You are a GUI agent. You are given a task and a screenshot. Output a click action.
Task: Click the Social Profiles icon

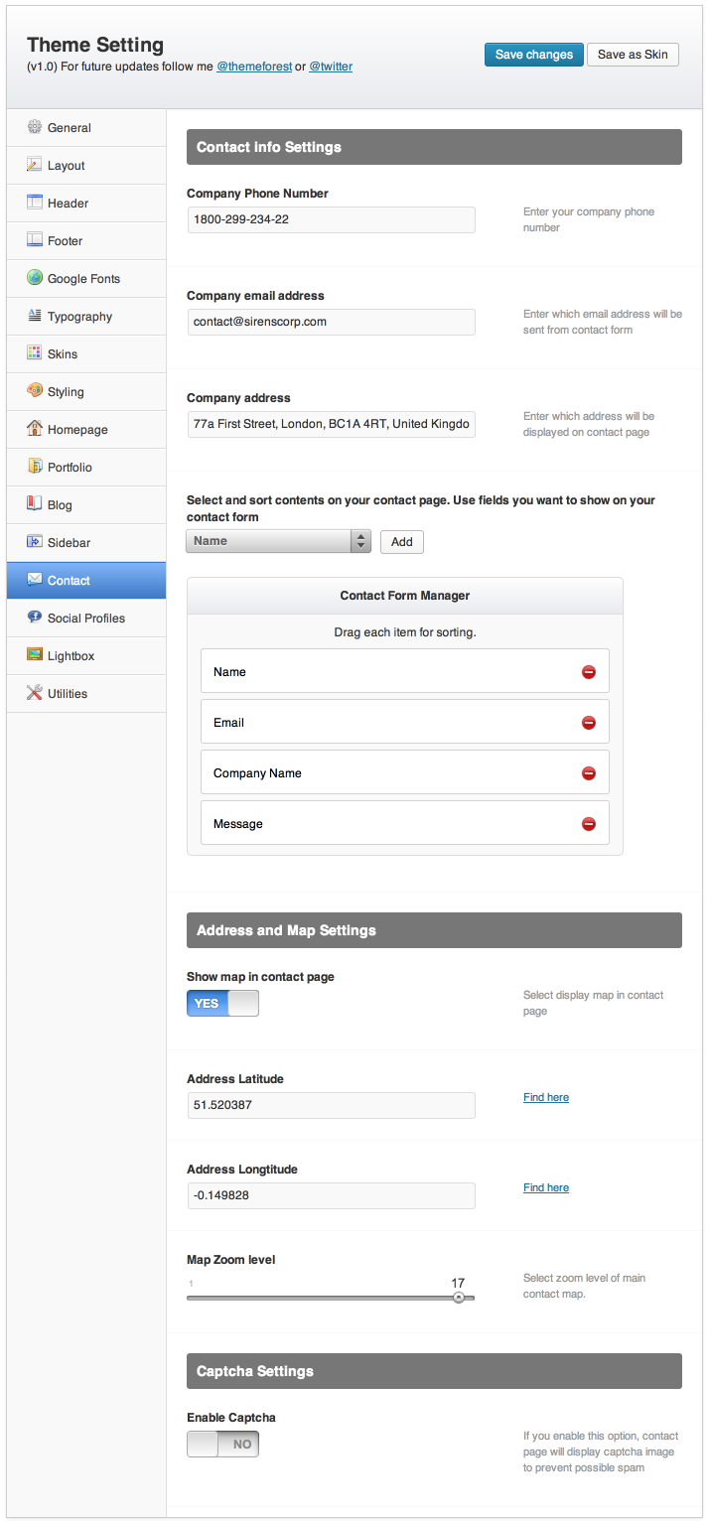click(35, 618)
